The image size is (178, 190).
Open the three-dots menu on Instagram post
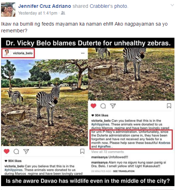[x=83, y=53]
